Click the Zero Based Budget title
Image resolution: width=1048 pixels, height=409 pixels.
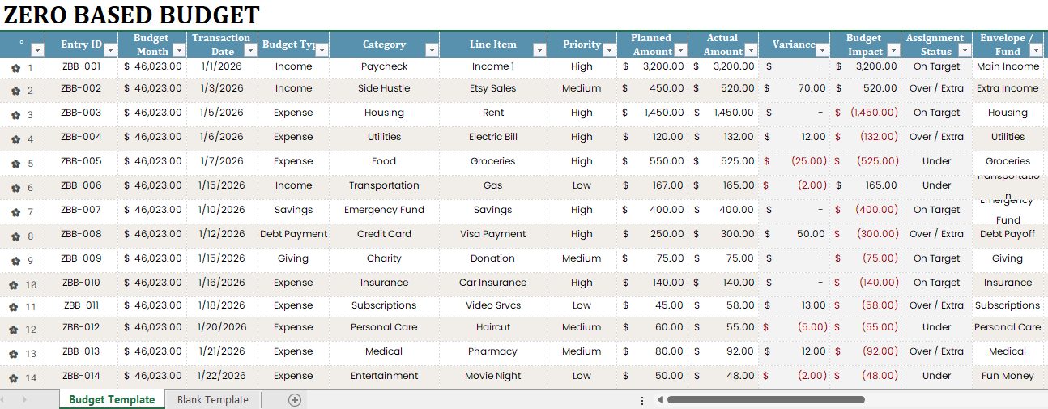[131, 15]
